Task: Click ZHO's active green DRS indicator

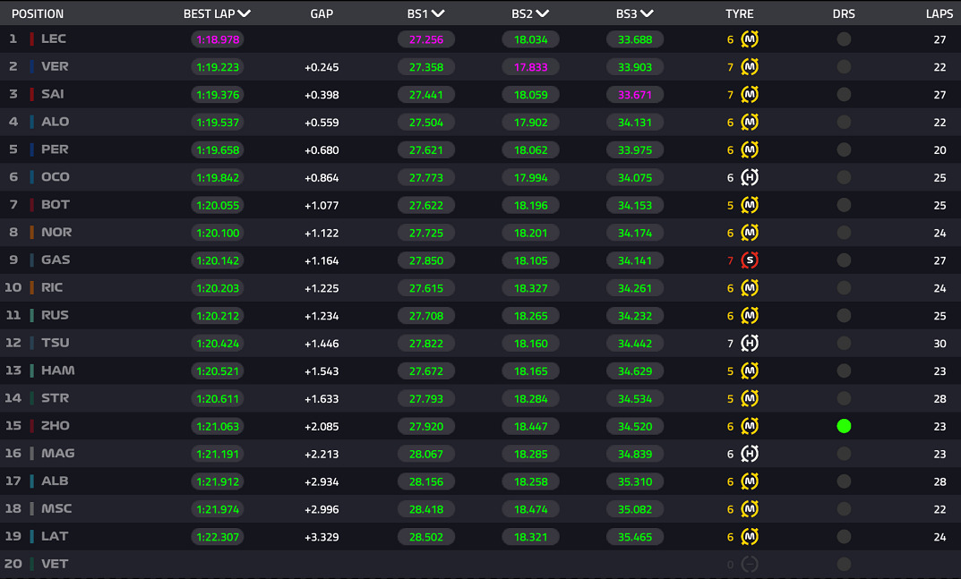Action: (x=844, y=426)
